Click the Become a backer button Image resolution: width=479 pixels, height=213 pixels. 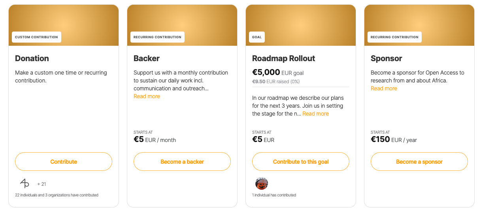point(182,162)
